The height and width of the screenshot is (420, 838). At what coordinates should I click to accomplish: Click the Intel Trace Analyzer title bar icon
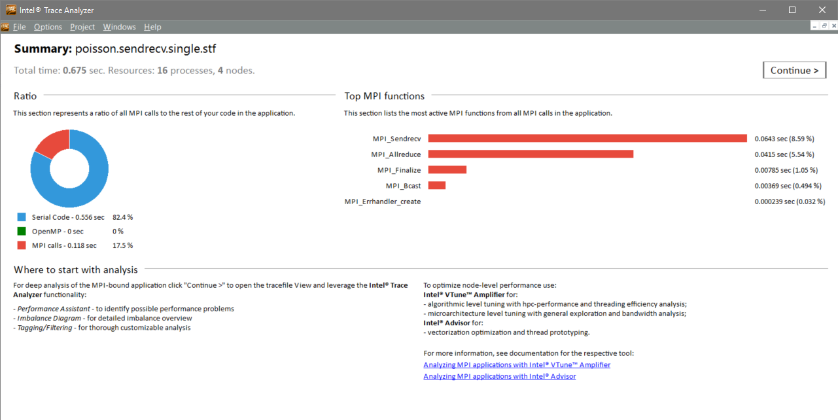[12, 10]
